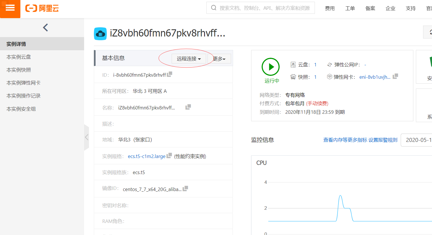Copy the elastic NIC ID eni-8vb1uvjh
This screenshot has height=235, width=432.
pyautogui.click(x=395, y=76)
